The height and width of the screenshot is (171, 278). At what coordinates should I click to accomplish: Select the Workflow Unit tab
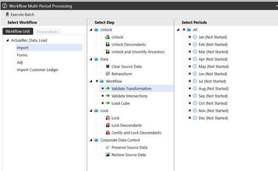click(18, 32)
